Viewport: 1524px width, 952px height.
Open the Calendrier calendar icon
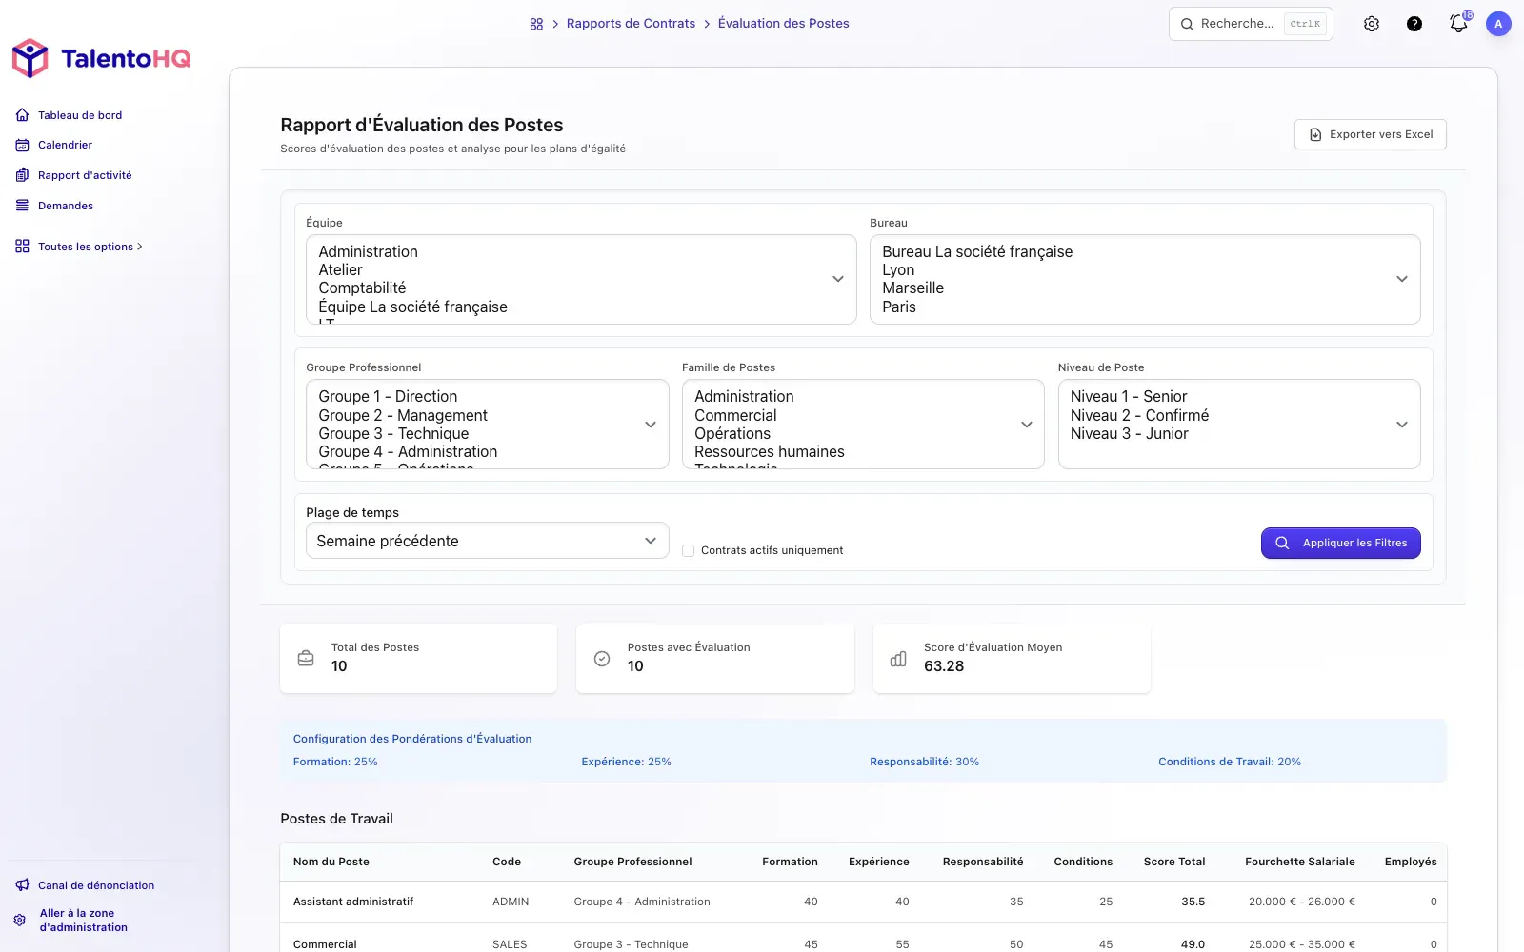22,145
